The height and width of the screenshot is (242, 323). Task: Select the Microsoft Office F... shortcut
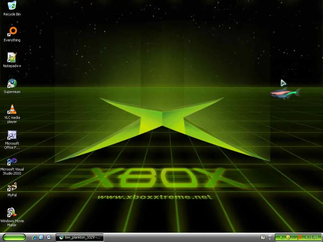coord(12,140)
